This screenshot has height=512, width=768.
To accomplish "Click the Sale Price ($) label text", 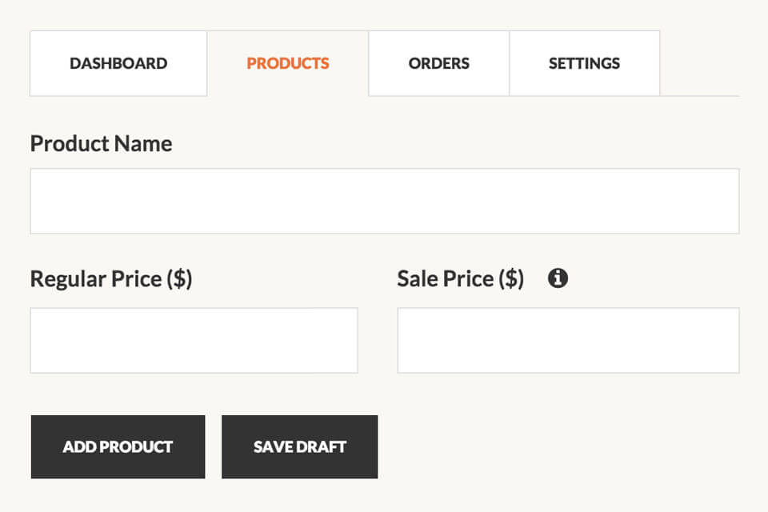I will pos(460,279).
